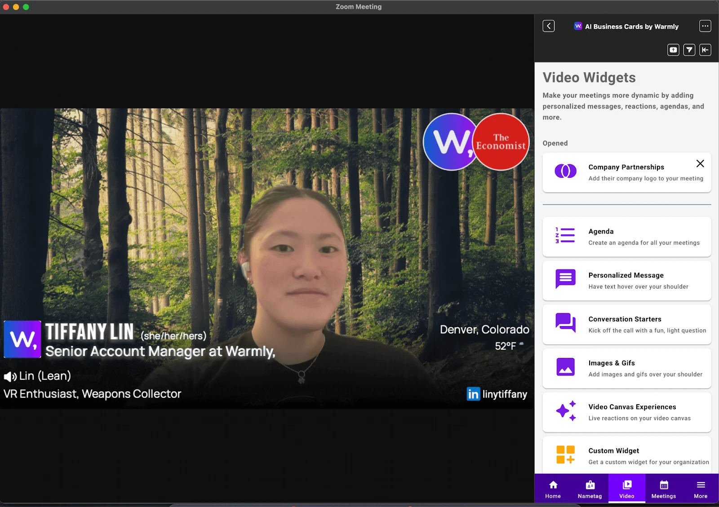The height and width of the screenshot is (507, 719).
Task: Open Video Canvas Experiences widget
Action: 626,412
